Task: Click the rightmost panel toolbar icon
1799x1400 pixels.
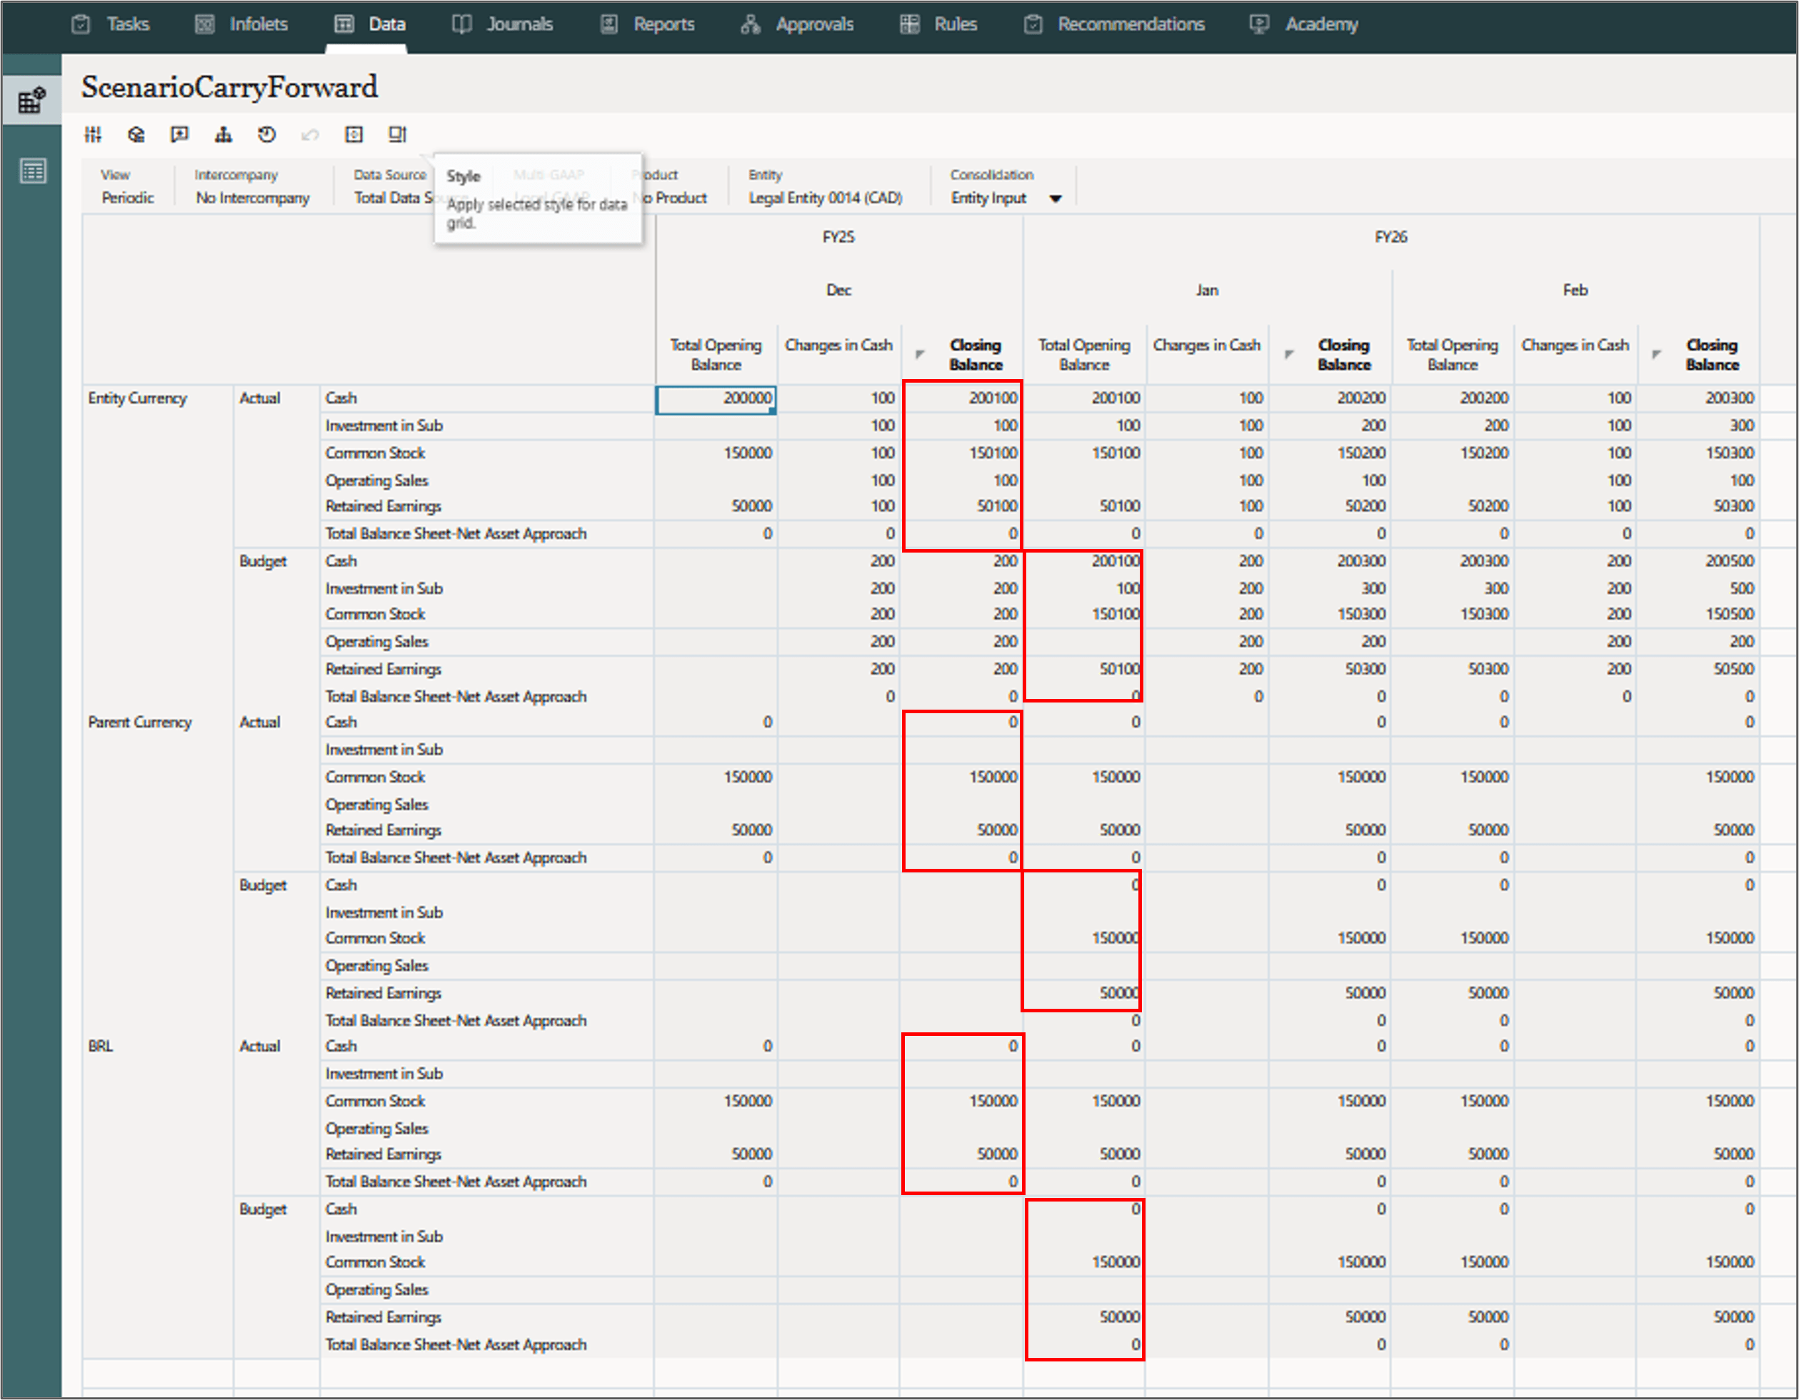Action: pyautogui.click(x=397, y=134)
